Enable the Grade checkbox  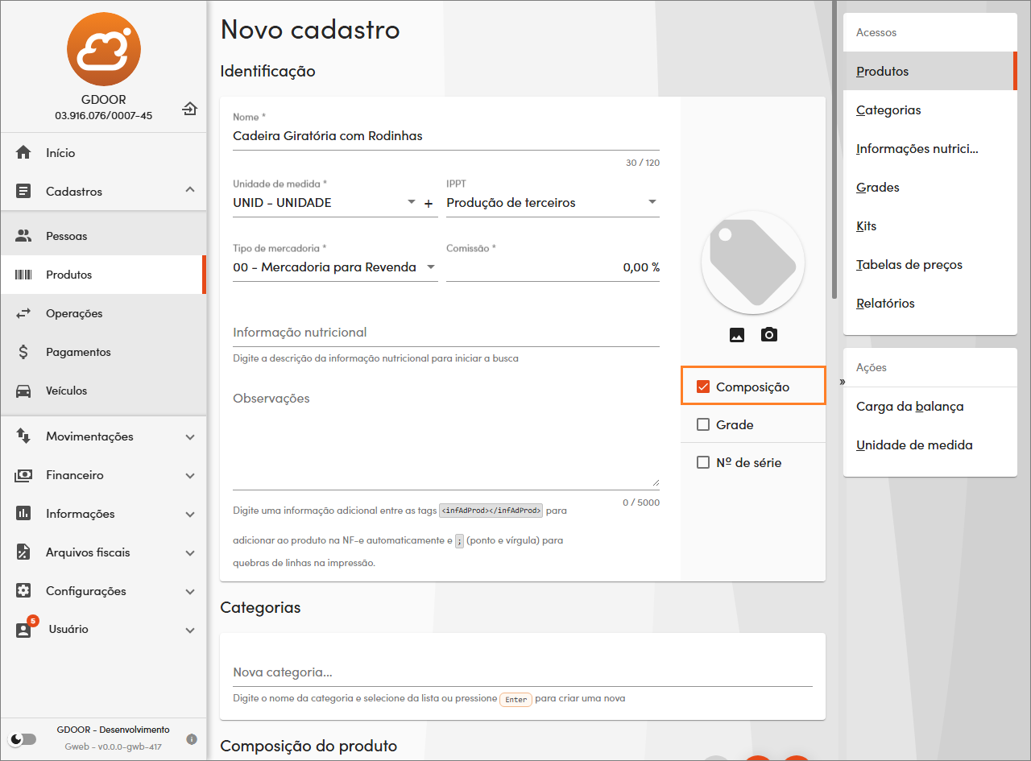703,424
